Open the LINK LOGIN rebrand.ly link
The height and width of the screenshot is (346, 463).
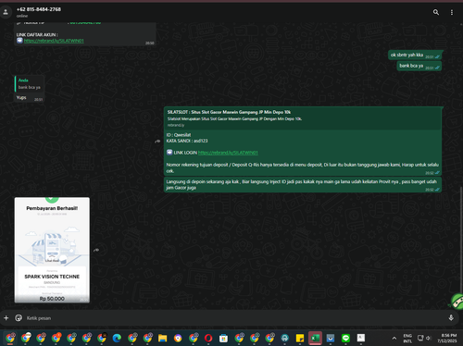[x=228, y=153]
